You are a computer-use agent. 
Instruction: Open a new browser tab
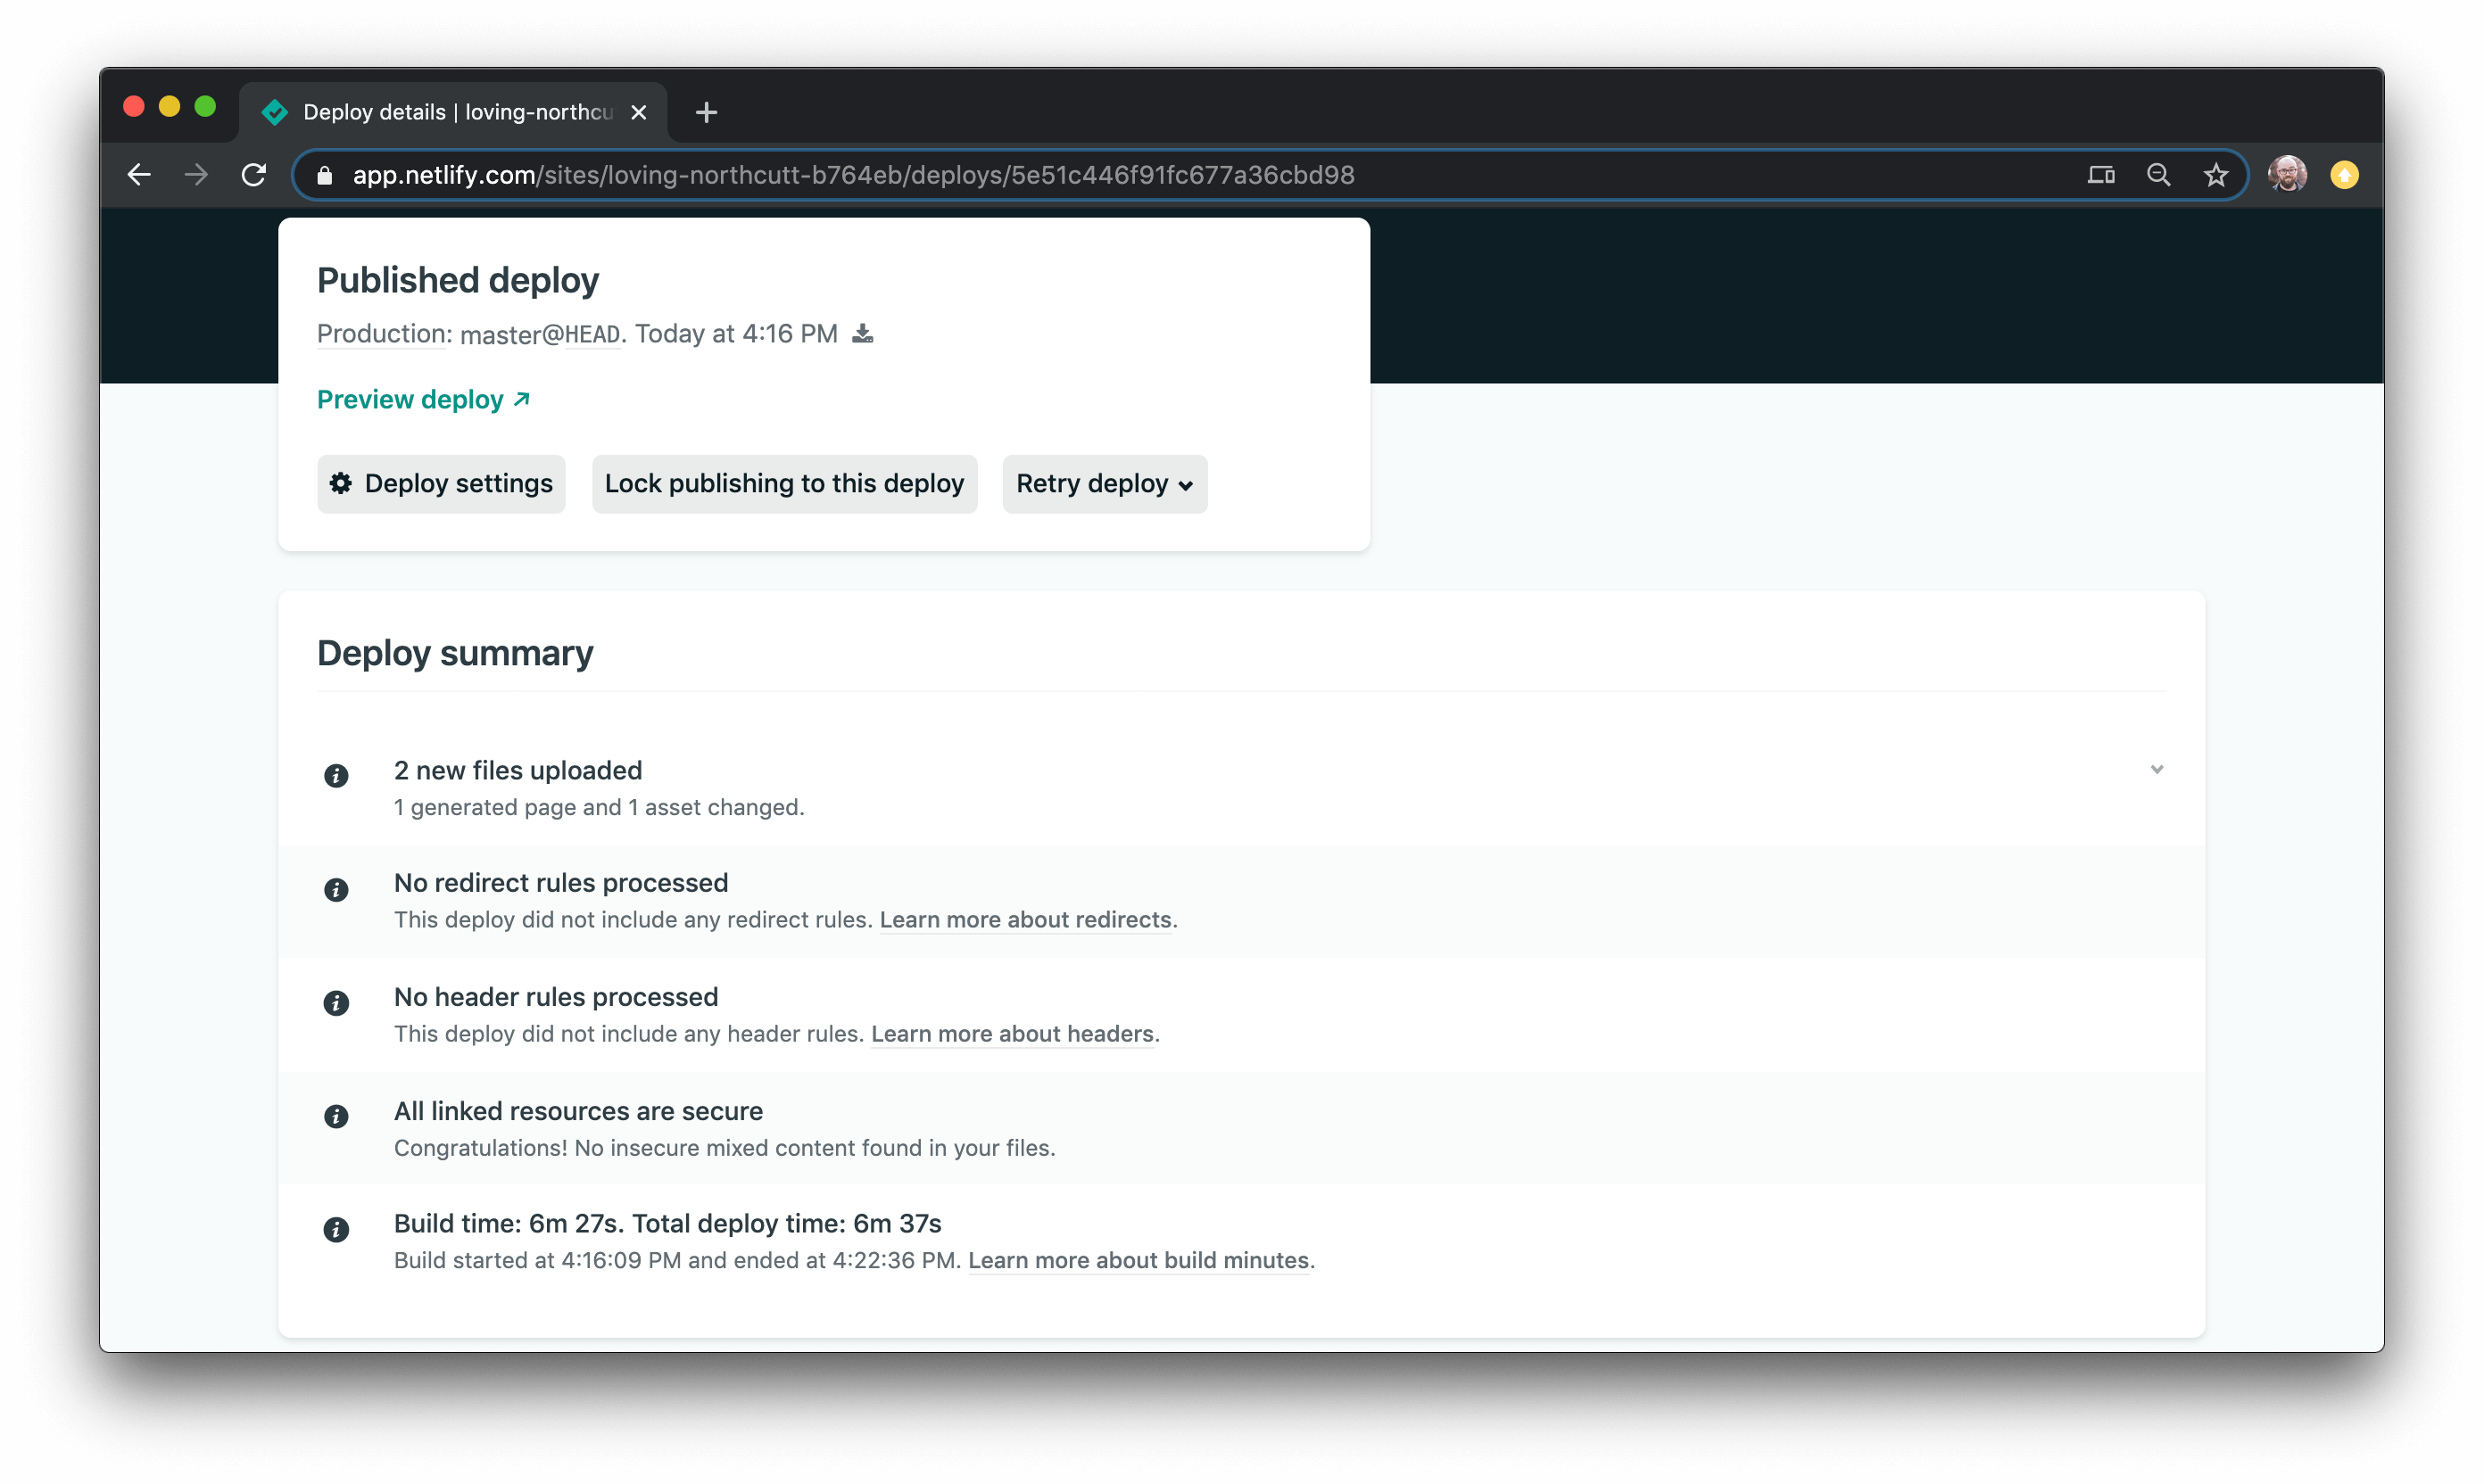(x=707, y=112)
